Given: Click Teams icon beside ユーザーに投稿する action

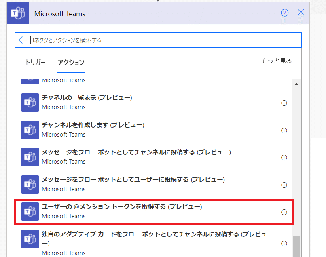Looking at the screenshot, I should tap(30, 184).
